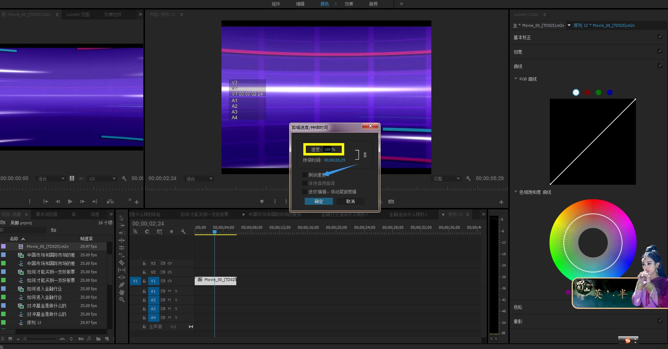Select the Hand tool in the tools panel
Image resolution: width=668 pixels, height=349 pixels.
tap(122, 292)
